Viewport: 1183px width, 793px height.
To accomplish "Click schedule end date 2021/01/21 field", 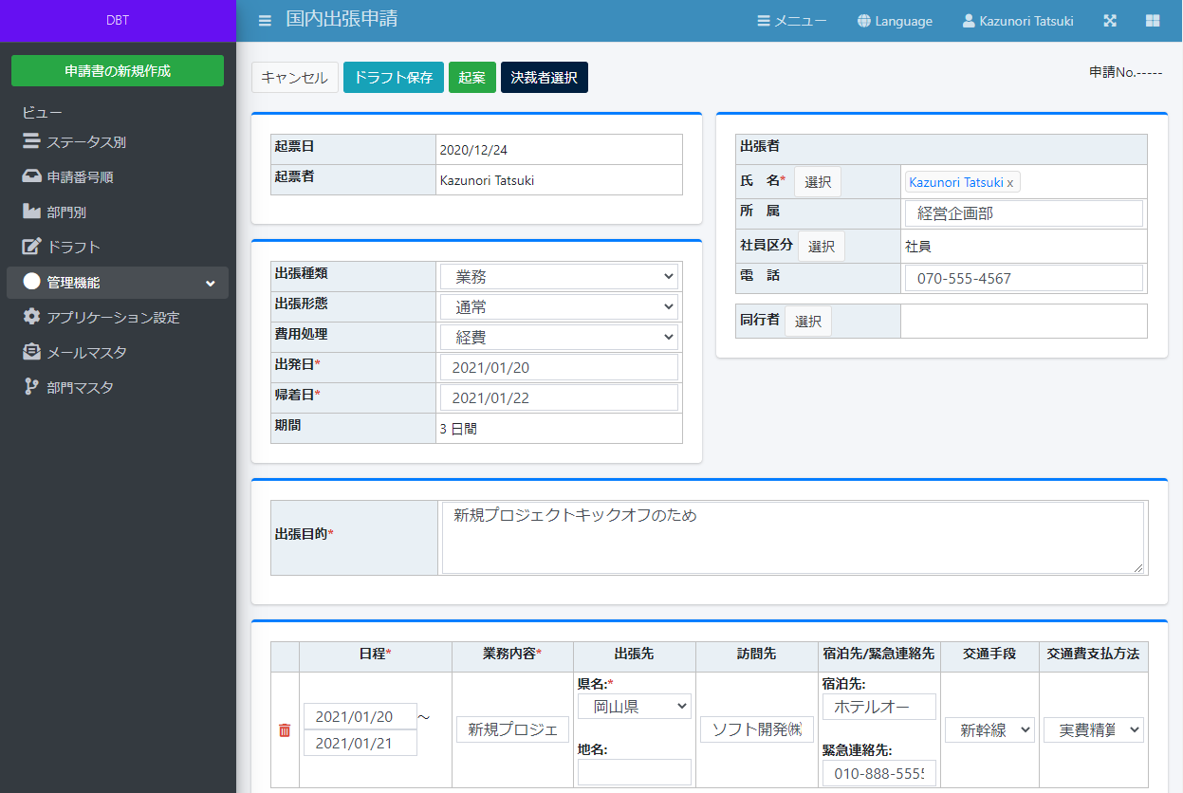I will [x=360, y=743].
